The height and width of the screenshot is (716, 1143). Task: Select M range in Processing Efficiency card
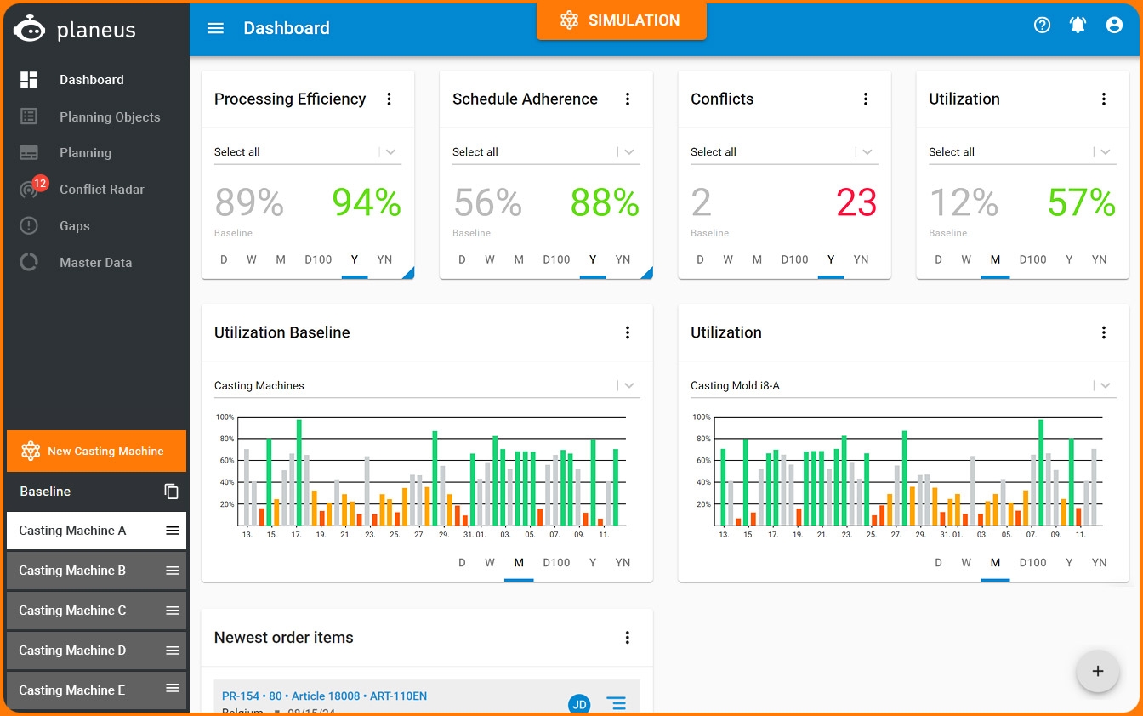281,259
